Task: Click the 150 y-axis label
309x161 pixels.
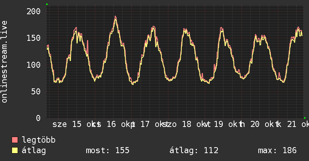Action: click(34, 38)
